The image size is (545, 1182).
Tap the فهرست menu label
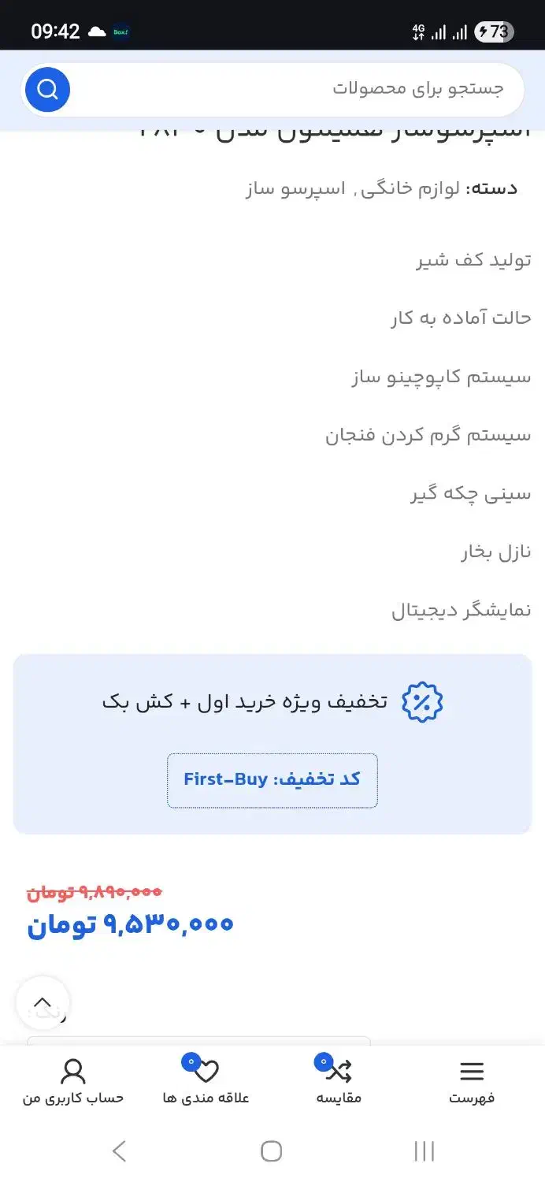tap(472, 1098)
